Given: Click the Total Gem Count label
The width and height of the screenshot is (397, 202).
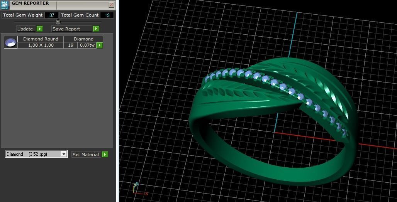Looking at the screenshot, I should [80, 15].
